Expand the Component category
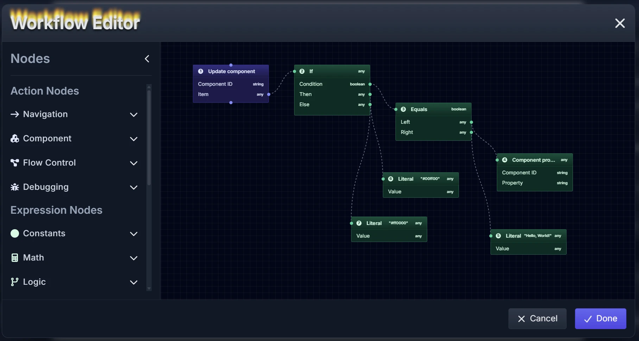 134,139
